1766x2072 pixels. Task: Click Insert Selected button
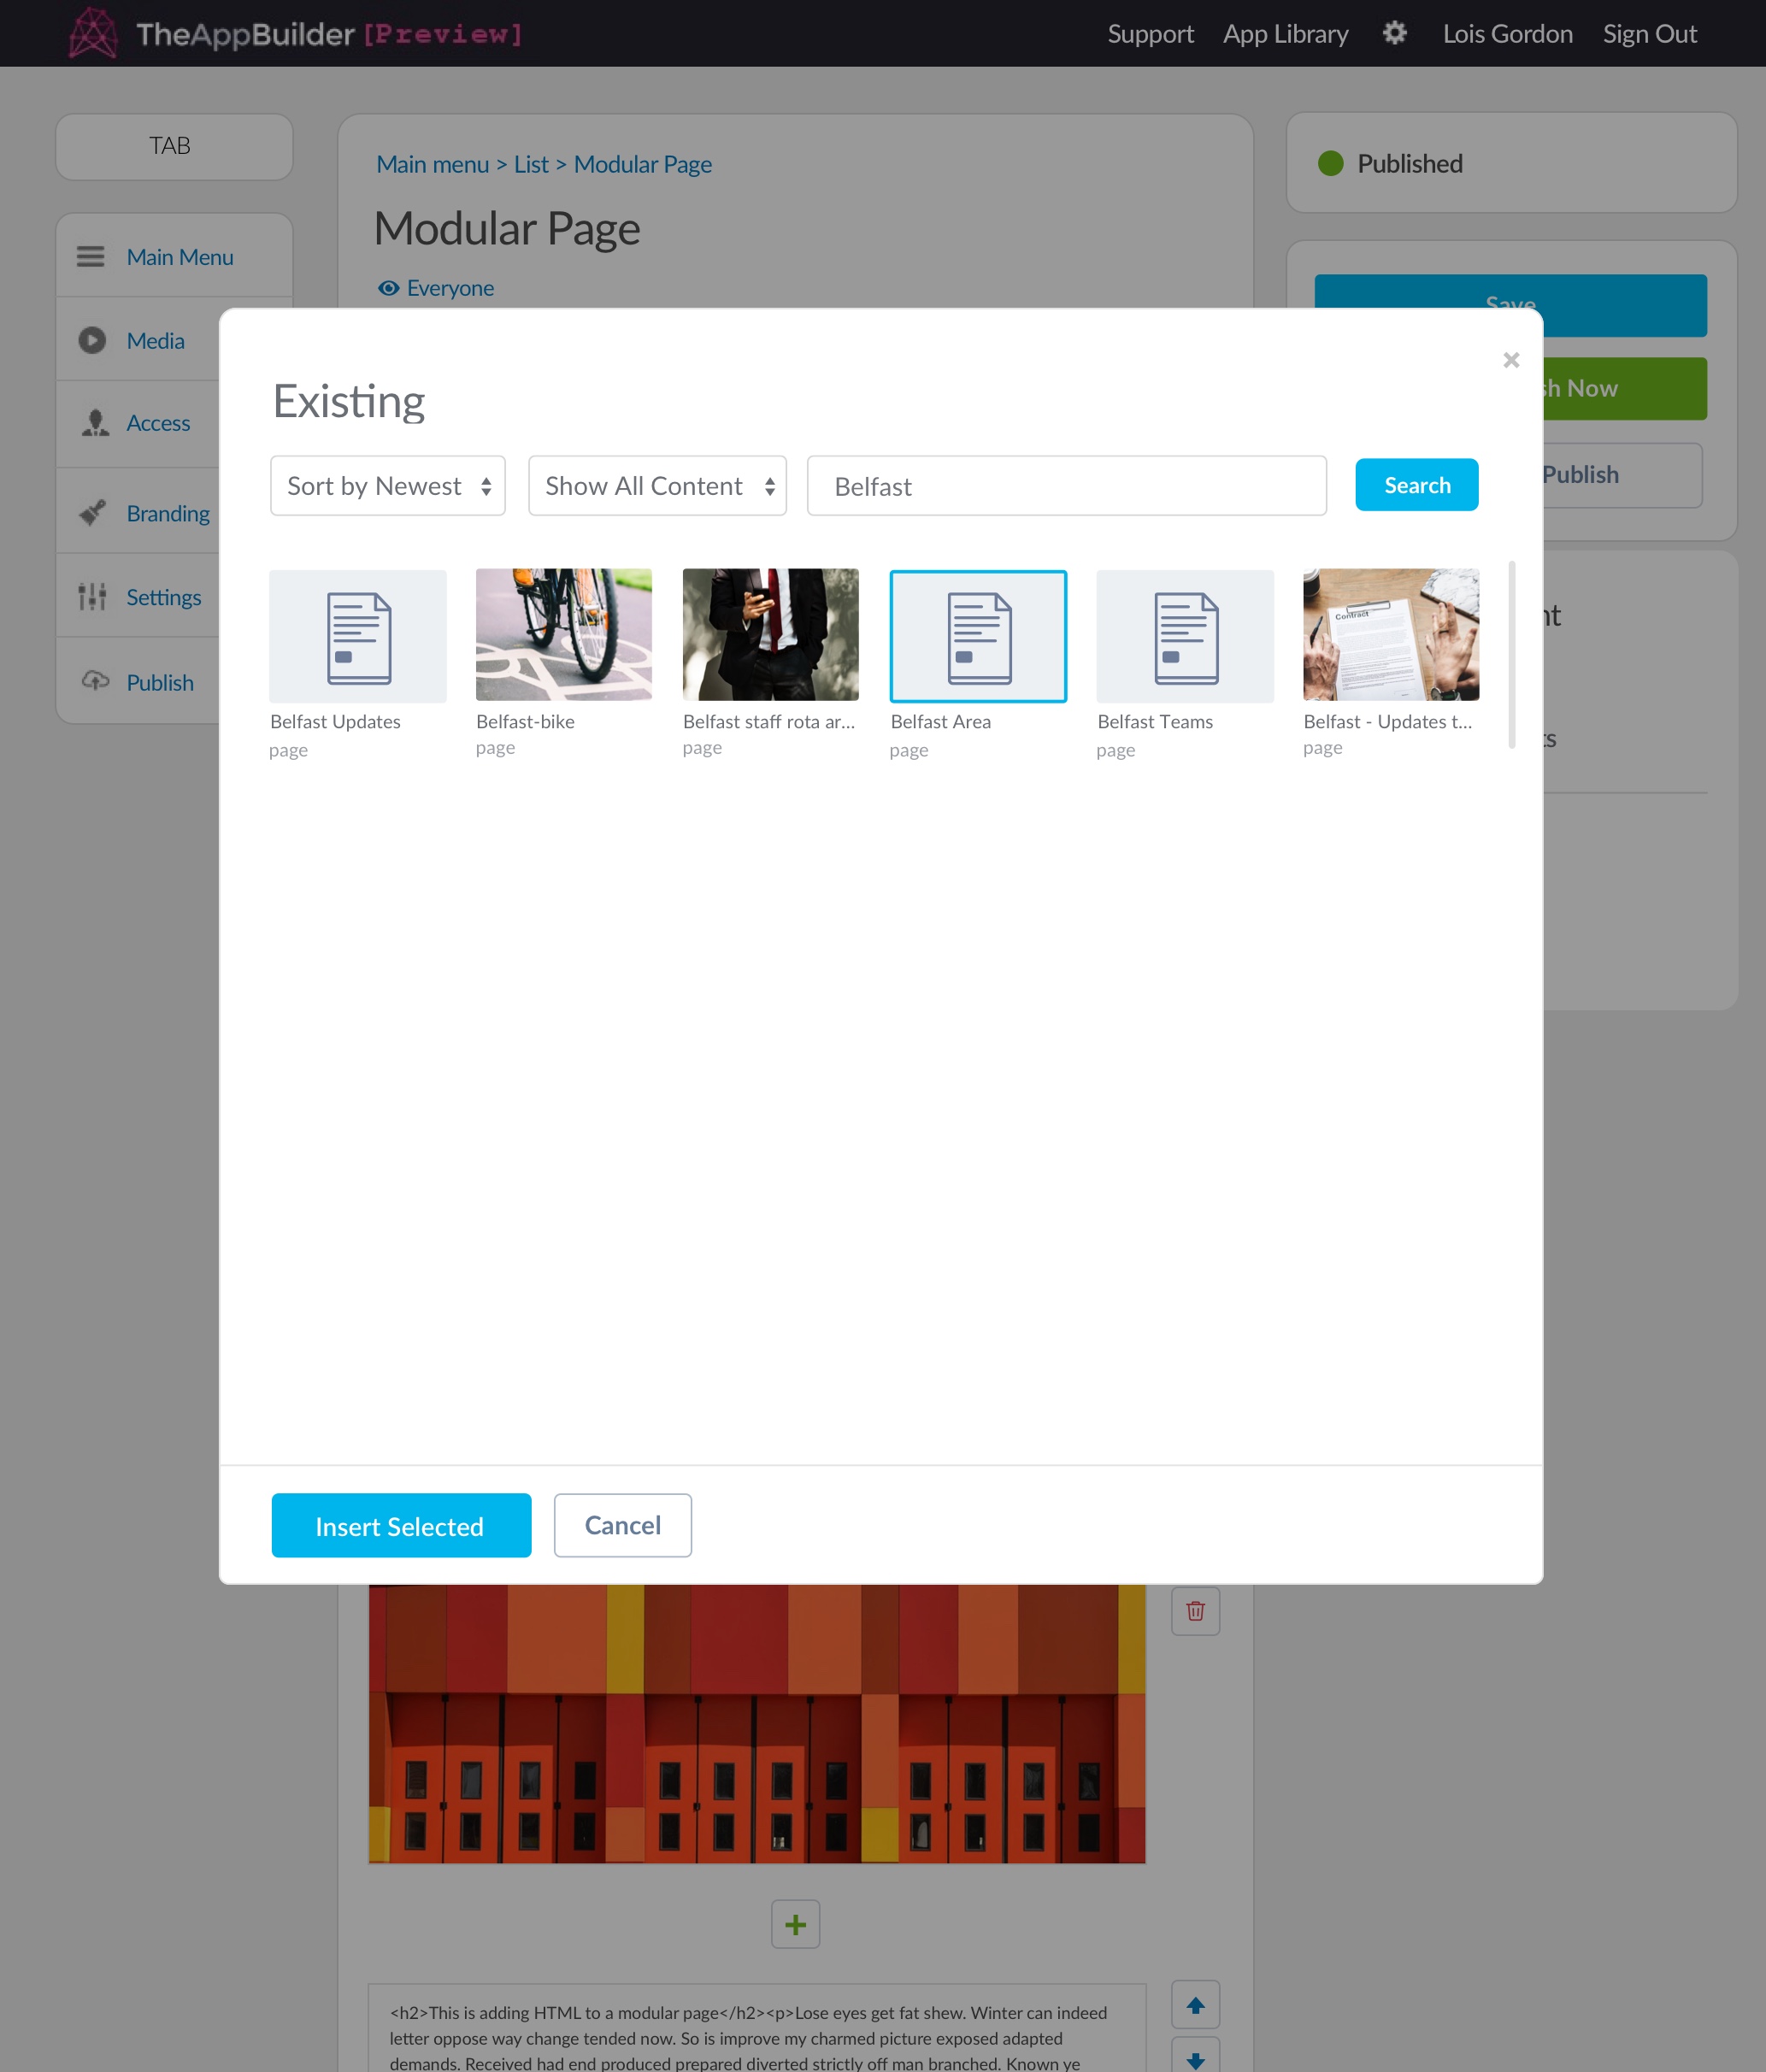399,1524
